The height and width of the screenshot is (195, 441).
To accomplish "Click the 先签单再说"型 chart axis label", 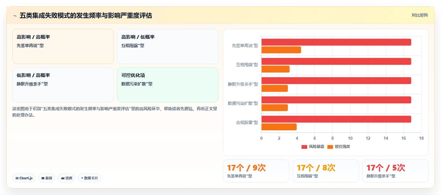I will point(245,46).
